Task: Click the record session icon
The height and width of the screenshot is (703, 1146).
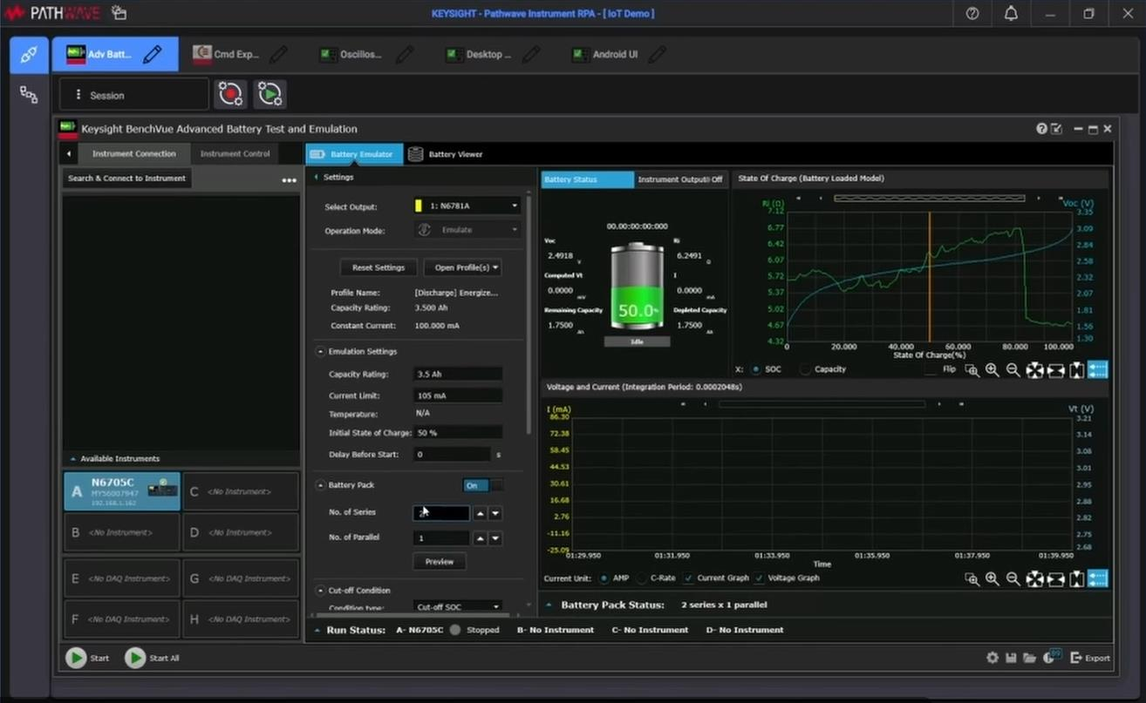Action: coord(231,94)
